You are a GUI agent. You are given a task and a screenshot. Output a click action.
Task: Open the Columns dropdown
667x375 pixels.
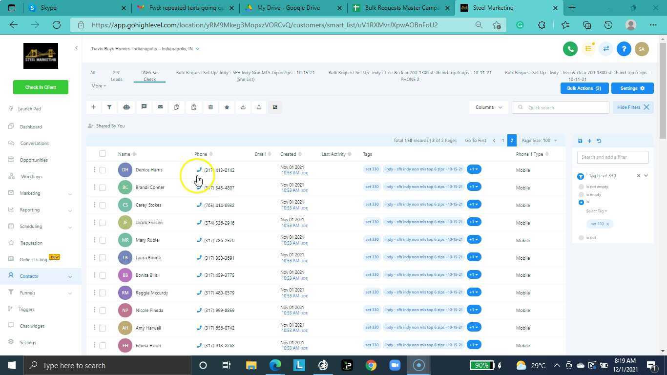[x=488, y=107]
